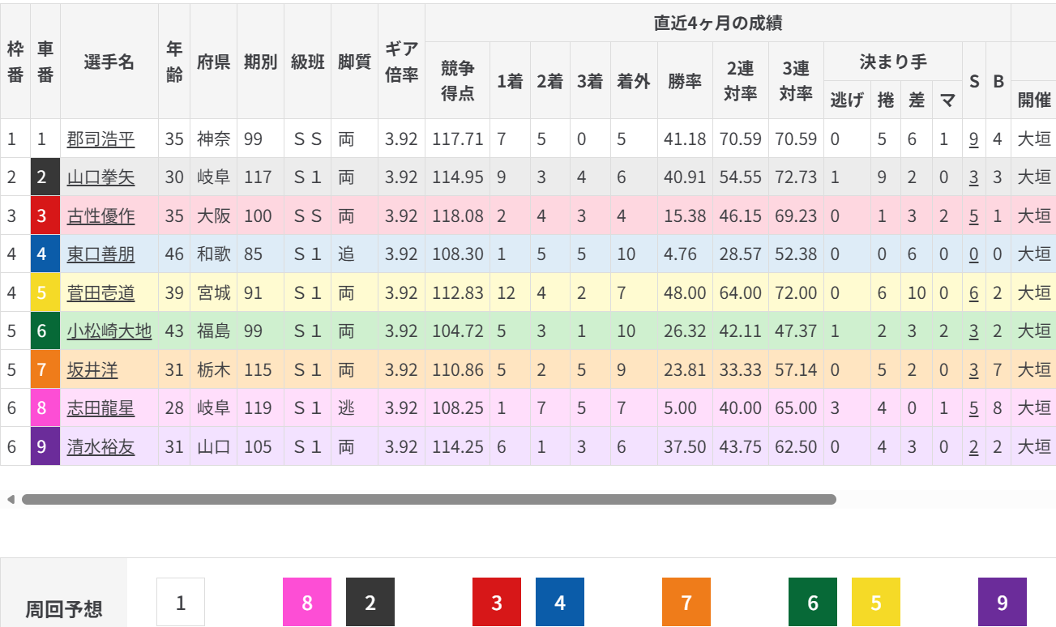Click white number 1 lineup box

(181, 602)
